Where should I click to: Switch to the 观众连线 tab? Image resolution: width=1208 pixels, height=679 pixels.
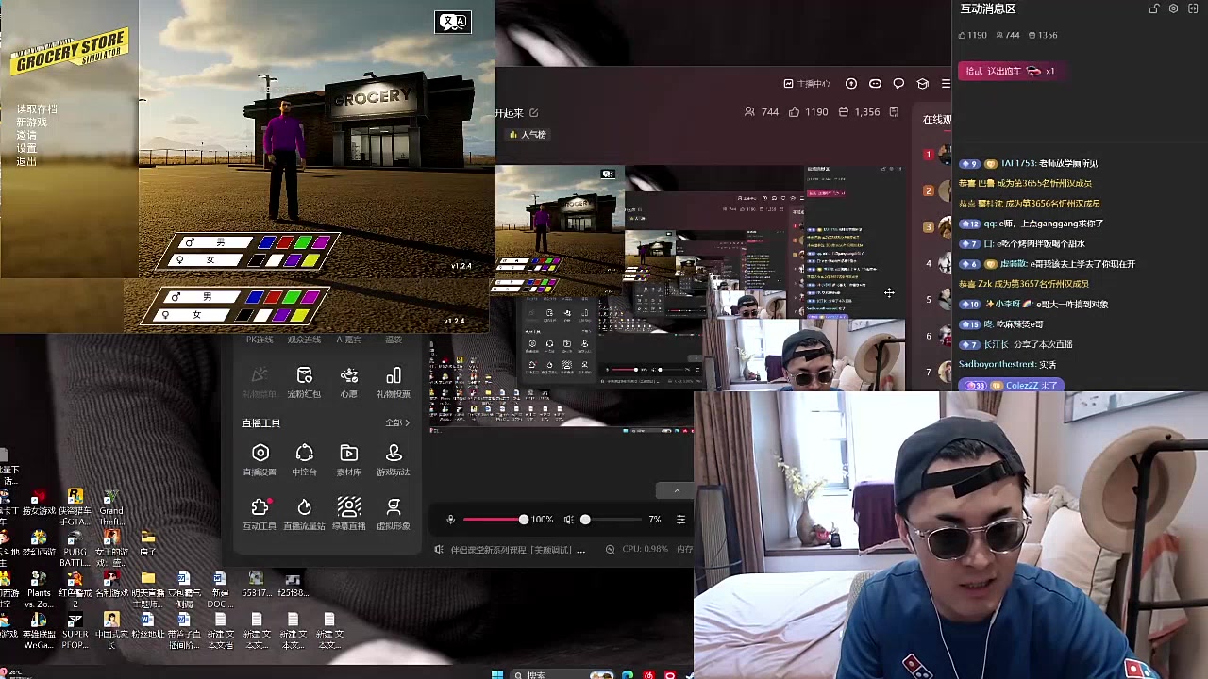[304, 339]
